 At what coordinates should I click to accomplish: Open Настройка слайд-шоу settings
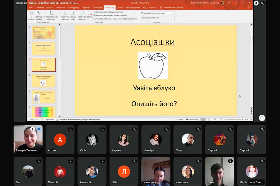65,15
